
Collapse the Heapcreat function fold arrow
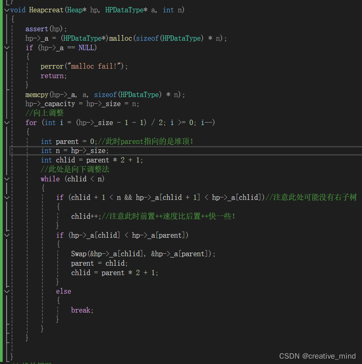pyautogui.click(x=7, y=10)
